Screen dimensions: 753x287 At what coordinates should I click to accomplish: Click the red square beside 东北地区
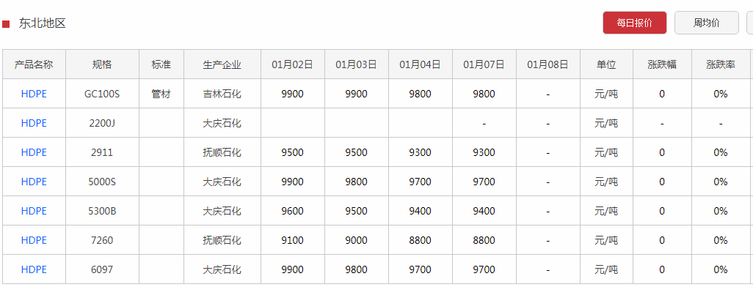click(7, 24)
